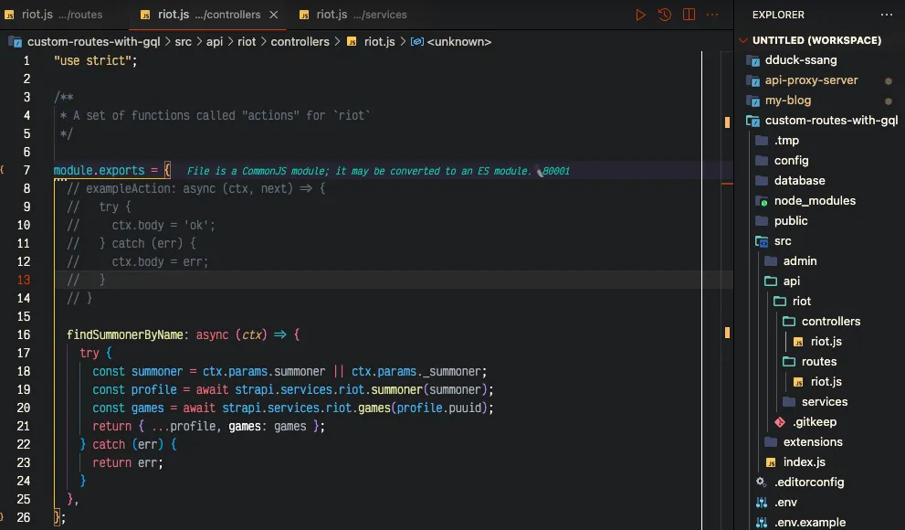905x530 pixels.
Task: Open the timeline history icon in editor toolbar
Action: coord(665,15)
